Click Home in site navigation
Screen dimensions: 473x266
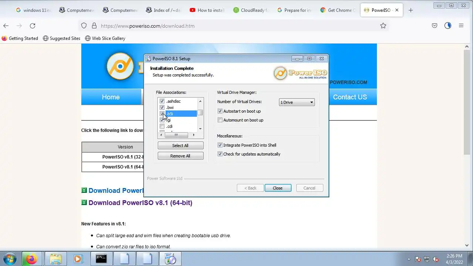pyautogui.click(x=111, y=97)
